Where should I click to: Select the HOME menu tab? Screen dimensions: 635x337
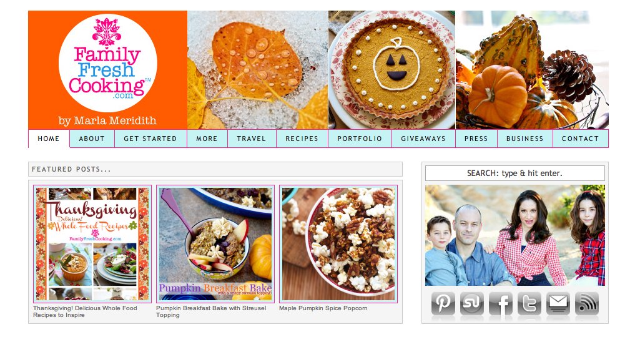[x=49, y=139]
